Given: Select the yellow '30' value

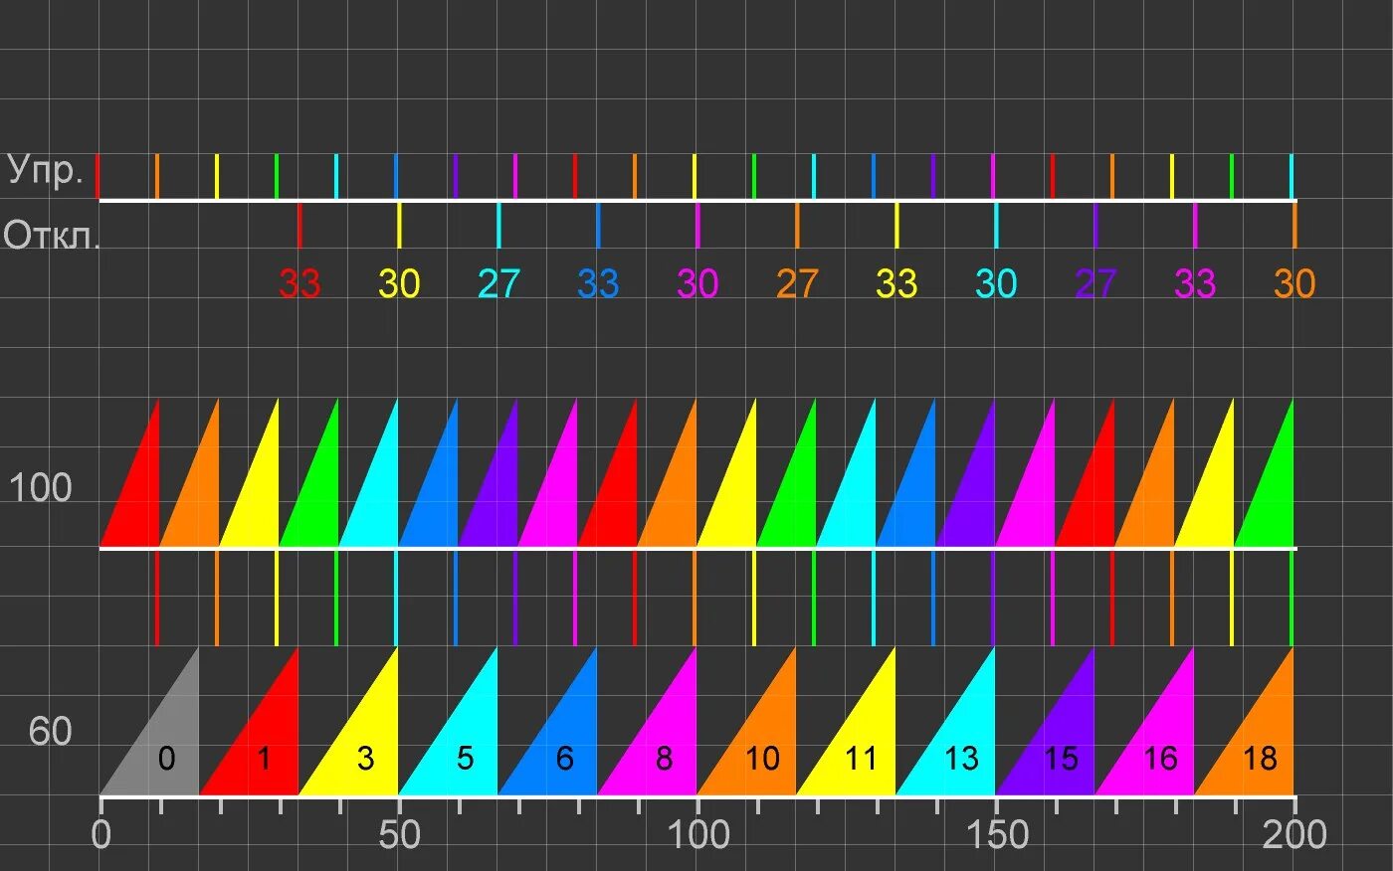Looking at the screenshot, I should pyautogui.click(x=399, y=284).
